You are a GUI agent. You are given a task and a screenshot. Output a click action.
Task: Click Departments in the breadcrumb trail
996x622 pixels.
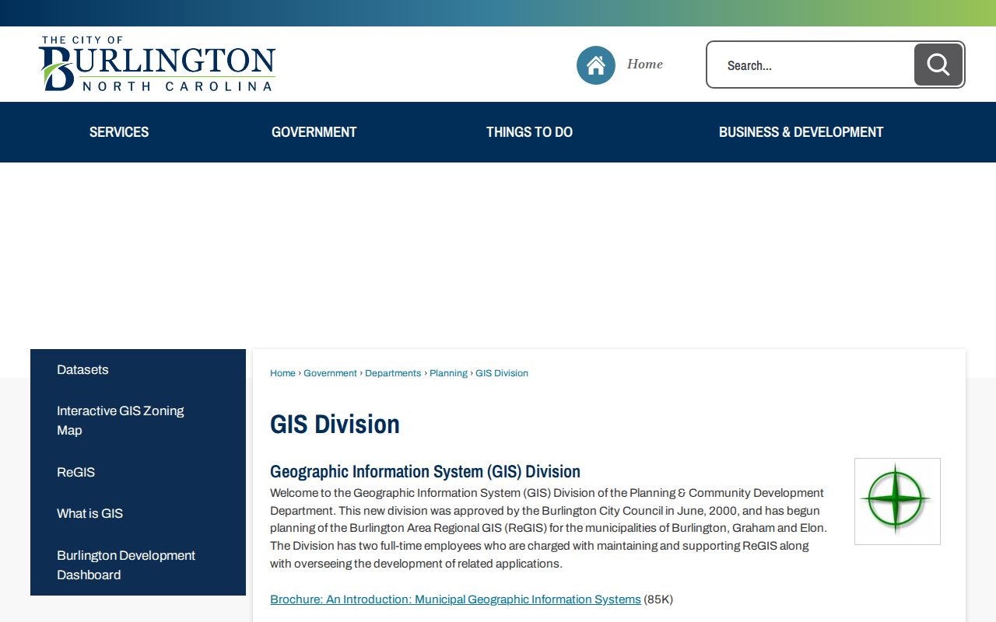pyautogui.click(x=393, y=373)
